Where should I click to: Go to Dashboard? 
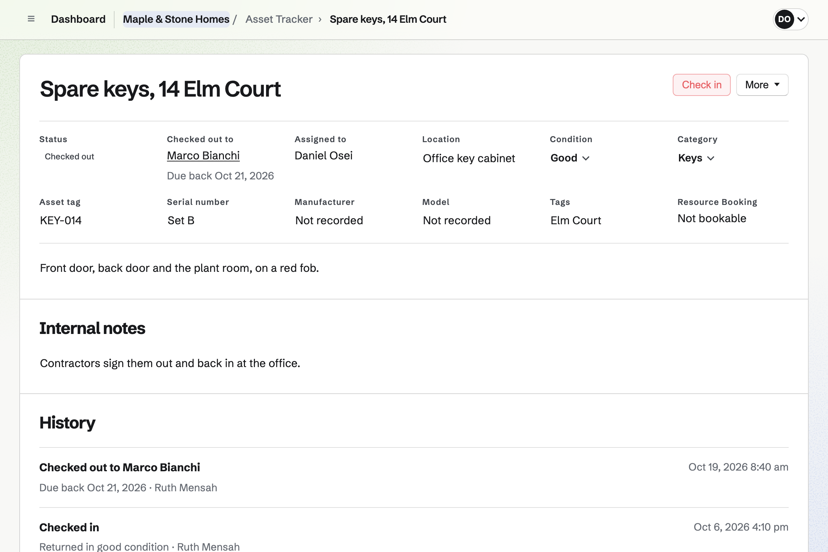pyautogui.click(x=78, y=19)
